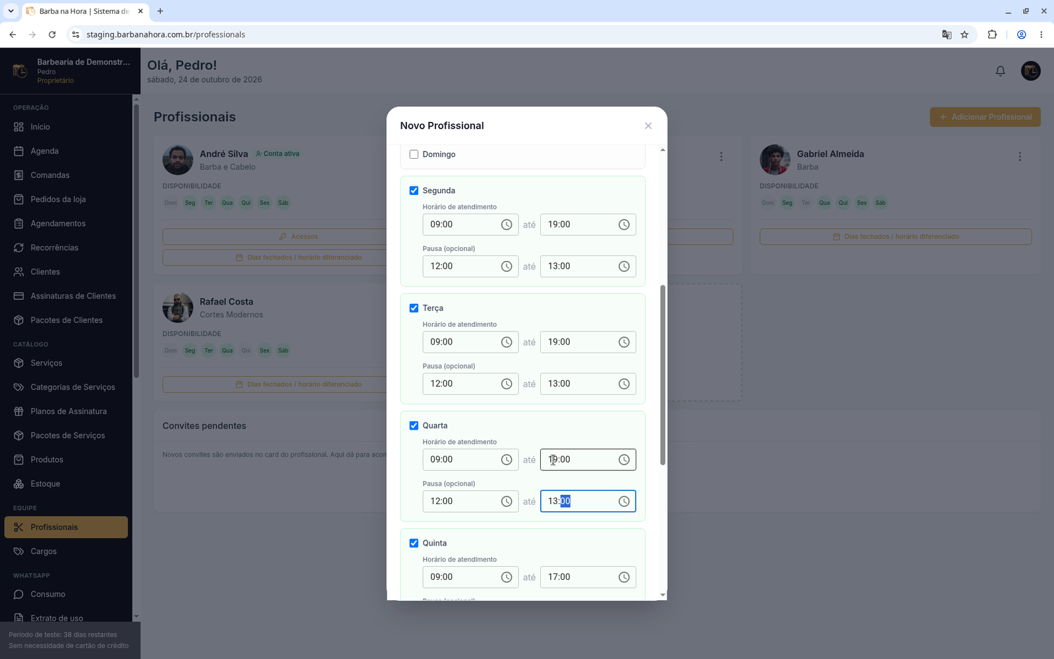Uncheck the Quarta checkbox

414,426
